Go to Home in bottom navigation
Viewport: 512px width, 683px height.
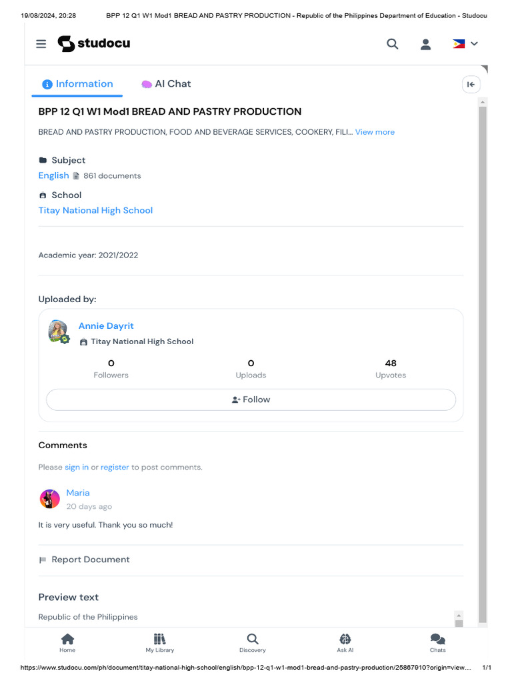coord(67,642)
